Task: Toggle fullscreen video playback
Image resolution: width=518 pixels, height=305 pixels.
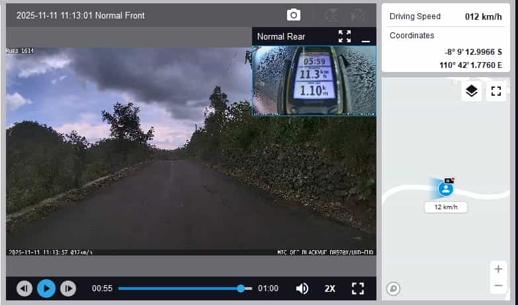Action: pyautogui.click(x=358, y=288)
